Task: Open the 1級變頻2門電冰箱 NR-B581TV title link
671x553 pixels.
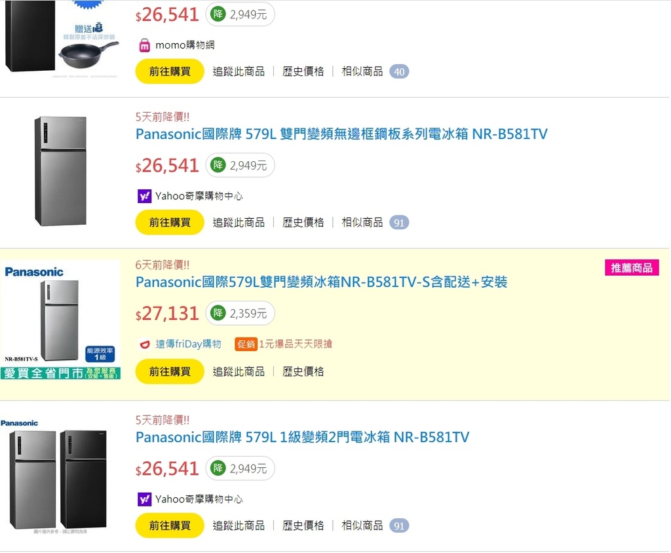Action: [302, 437]
